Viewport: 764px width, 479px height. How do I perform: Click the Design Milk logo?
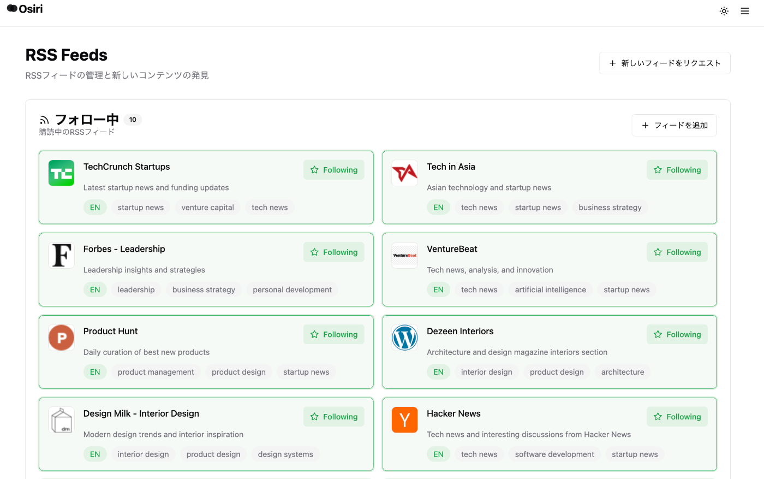pos(61,420)
